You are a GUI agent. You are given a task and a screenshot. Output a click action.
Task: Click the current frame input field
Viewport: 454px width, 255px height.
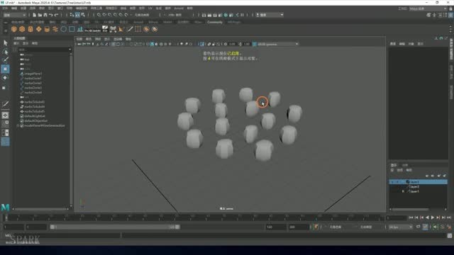click(397, 217)
